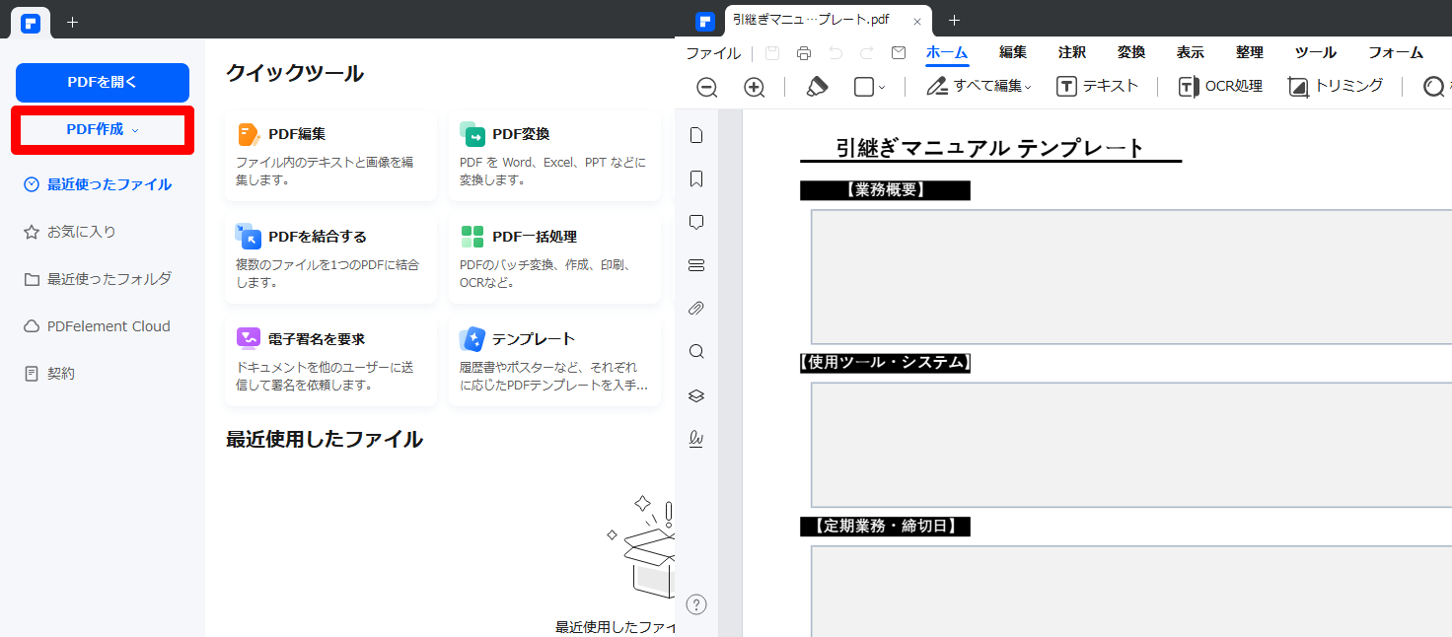Open the PDFを結合する quick tool
Image resolution: width=1452 pixels, height=637 pixels.
(x=330, y=258)
